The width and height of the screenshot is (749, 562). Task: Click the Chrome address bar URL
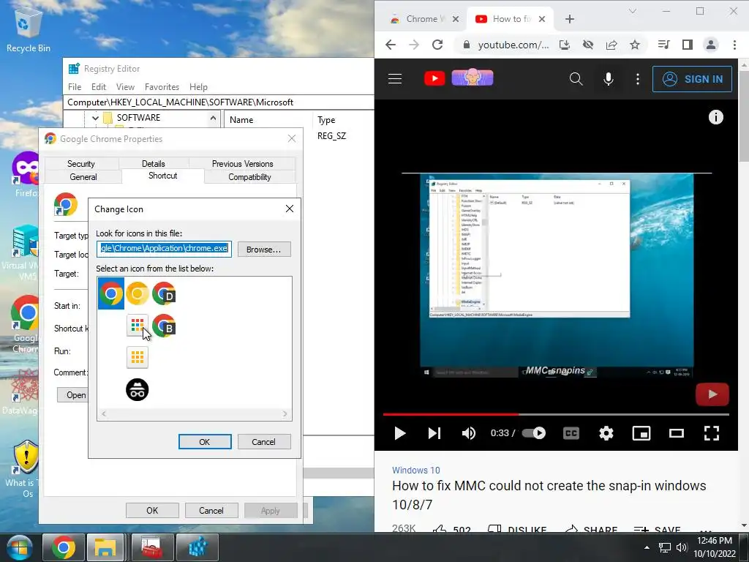pyautogui.click(x=513, y=45)
